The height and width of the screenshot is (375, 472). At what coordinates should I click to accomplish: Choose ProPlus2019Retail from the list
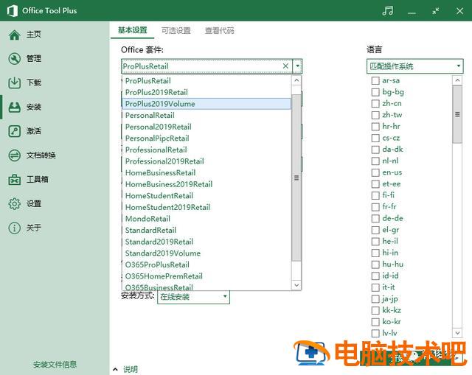point(206,92)
